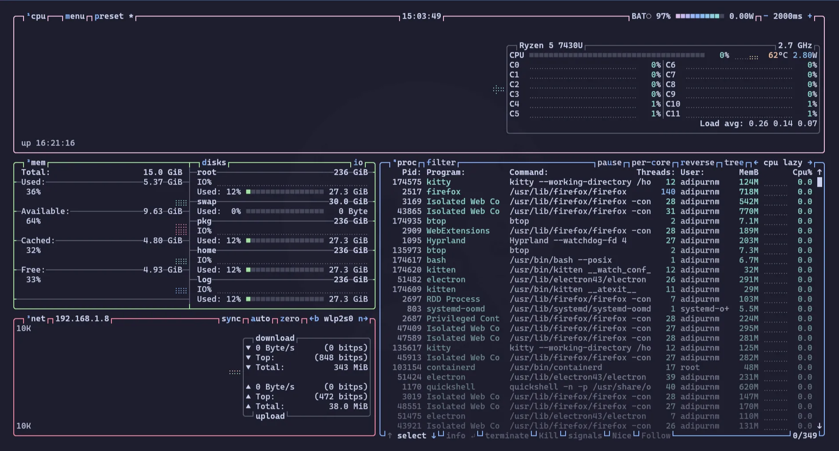Viewport: 839px width, 451px height.
Task: Switch disks panel to io mode
Action: [358, 163]
